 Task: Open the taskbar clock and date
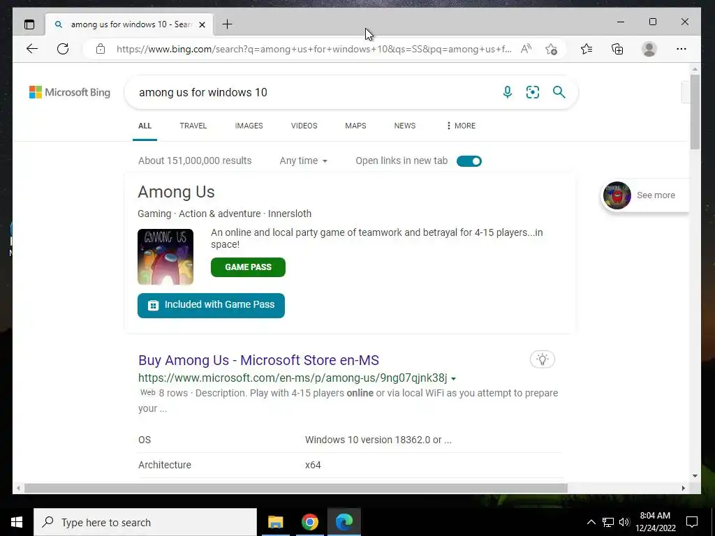(655, 522)
